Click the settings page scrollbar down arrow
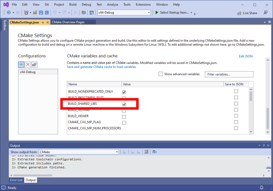Screen dimensions: 273x191 pyautogui.click(x=268, y=132)
